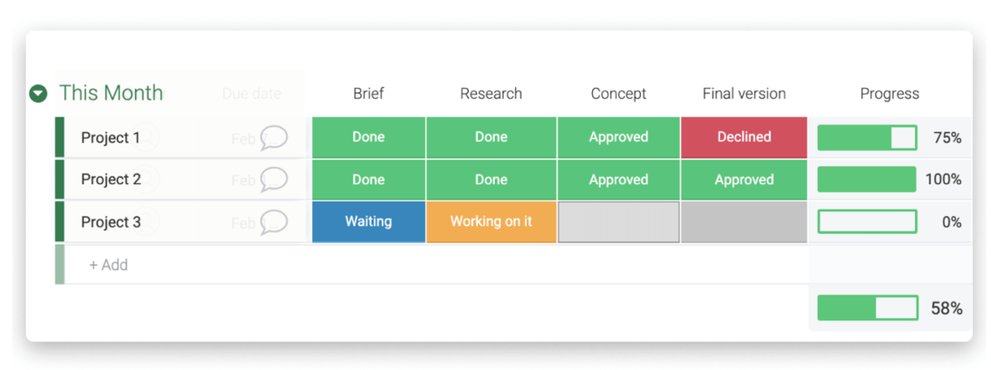The height and width of the screenshot is (370, 991).
Task: Collapse the This Month group arrow
Action: point(38,93)
